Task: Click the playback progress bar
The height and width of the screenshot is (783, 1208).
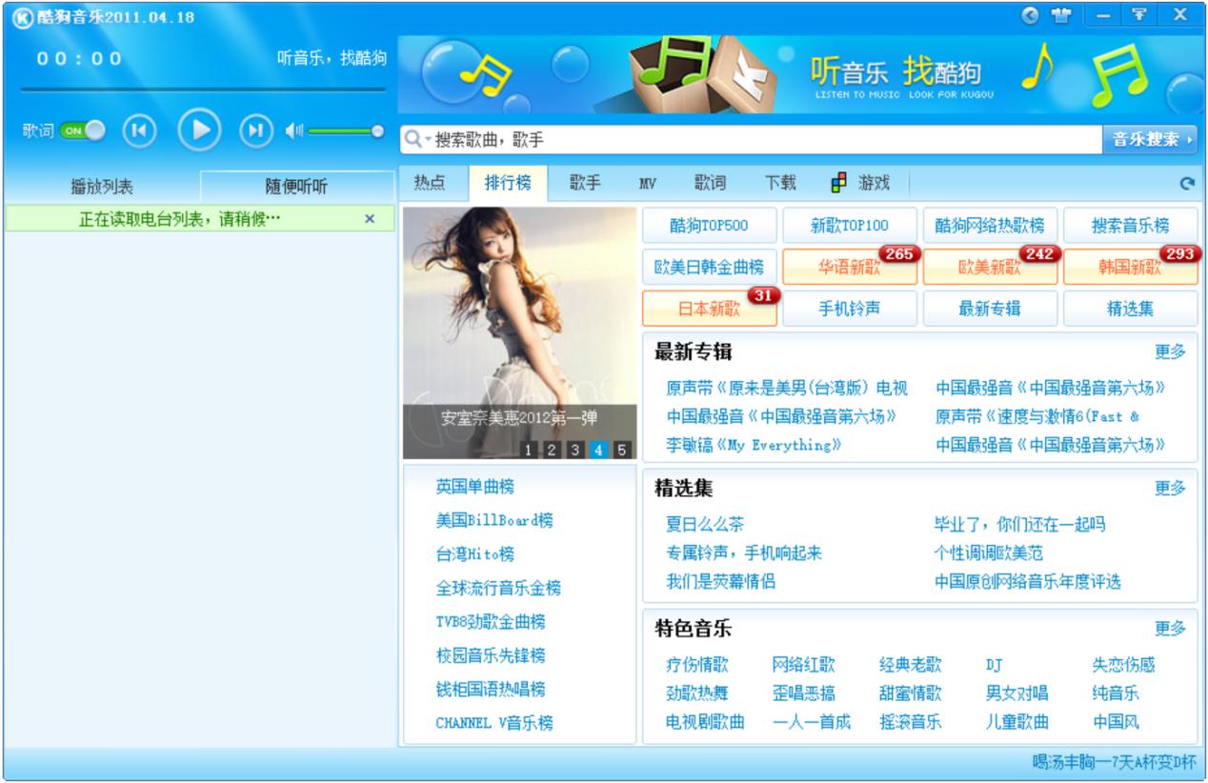Action: click(x=203, y=90)
